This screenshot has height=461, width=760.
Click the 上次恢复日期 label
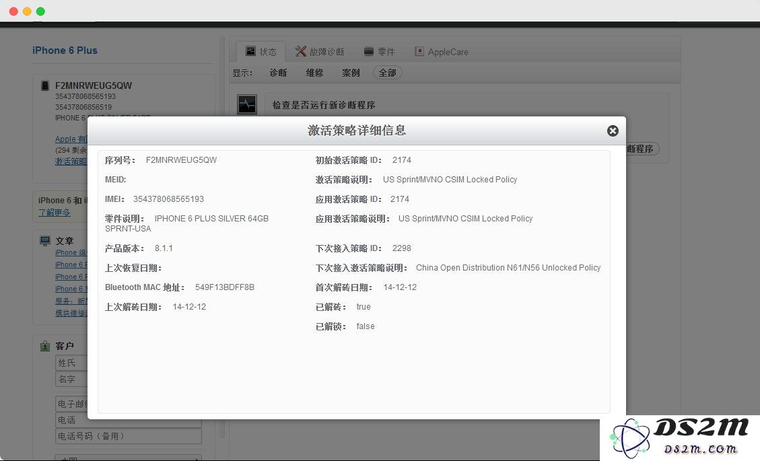[x=133, y=268]
